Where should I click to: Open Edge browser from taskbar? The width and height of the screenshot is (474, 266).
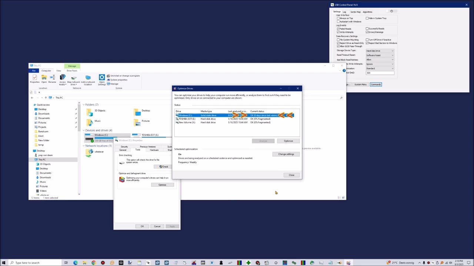click(76, 263)
